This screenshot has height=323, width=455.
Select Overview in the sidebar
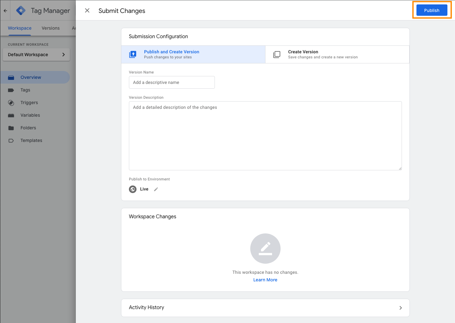coord(35,77)
